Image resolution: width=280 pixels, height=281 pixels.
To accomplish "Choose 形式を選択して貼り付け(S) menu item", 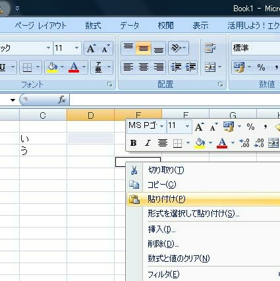I will (204, 214).
